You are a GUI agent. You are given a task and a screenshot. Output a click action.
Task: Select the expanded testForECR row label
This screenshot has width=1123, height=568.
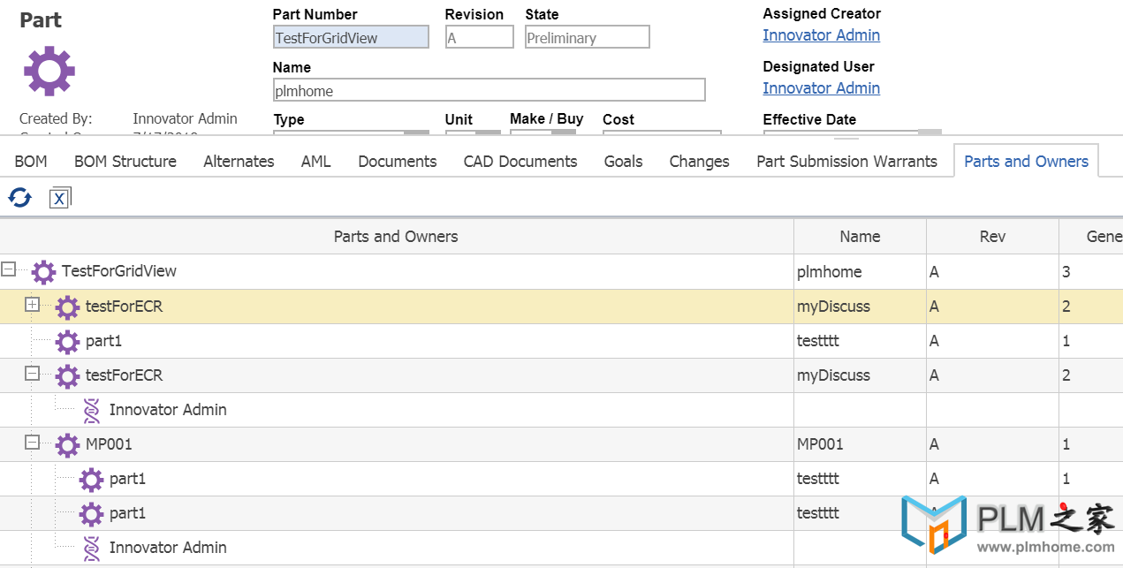(x=124, y=375)
